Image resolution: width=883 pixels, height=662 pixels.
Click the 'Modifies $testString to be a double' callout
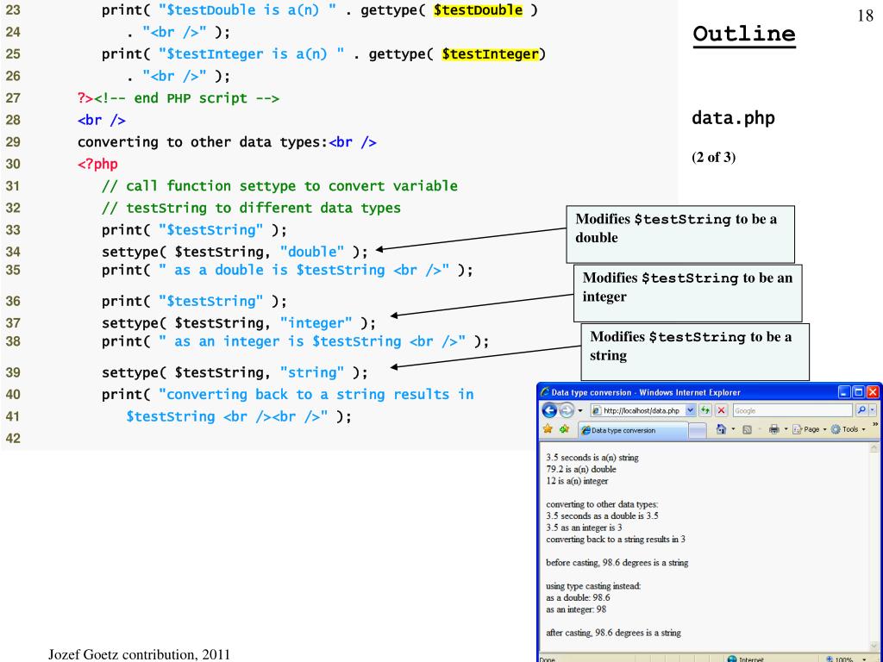pos(680,234)
